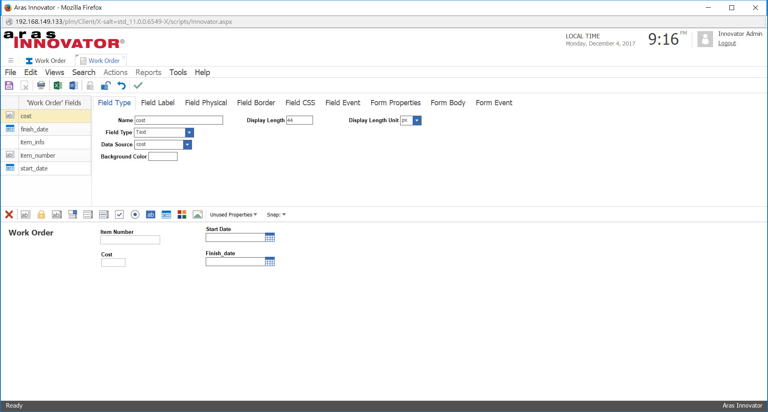The width and height of the screenshot is (768, 412).
Task: Switch to the Field CSS tab
Action: [x=300, y=103]
